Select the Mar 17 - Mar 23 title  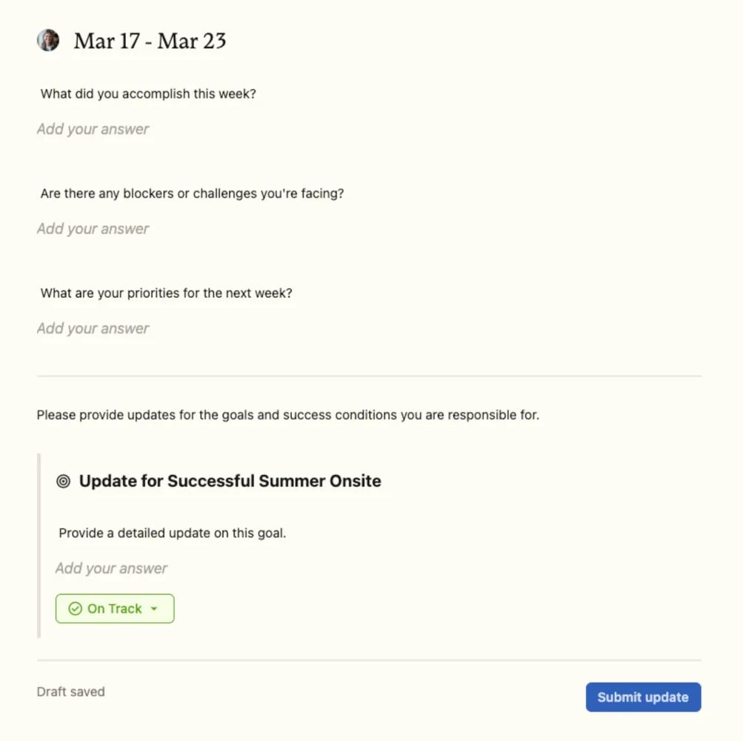tap(150, 41)
